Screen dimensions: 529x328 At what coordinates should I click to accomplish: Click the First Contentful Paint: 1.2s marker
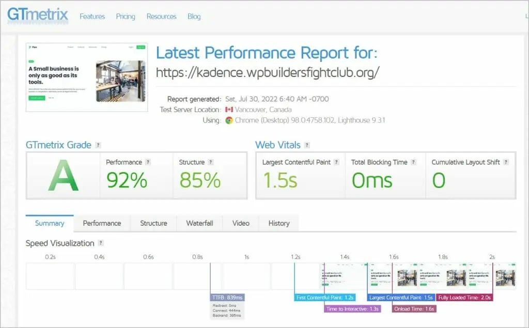tap(325, 298)
